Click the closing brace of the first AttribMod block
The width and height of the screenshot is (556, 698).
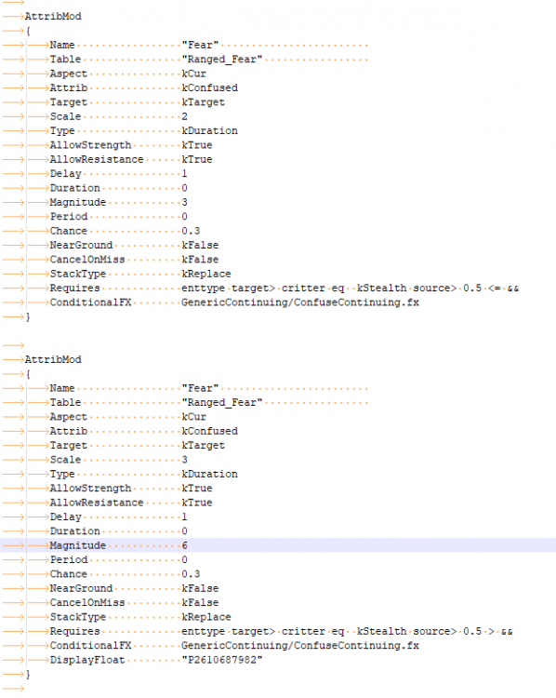(x=28, y=317)
